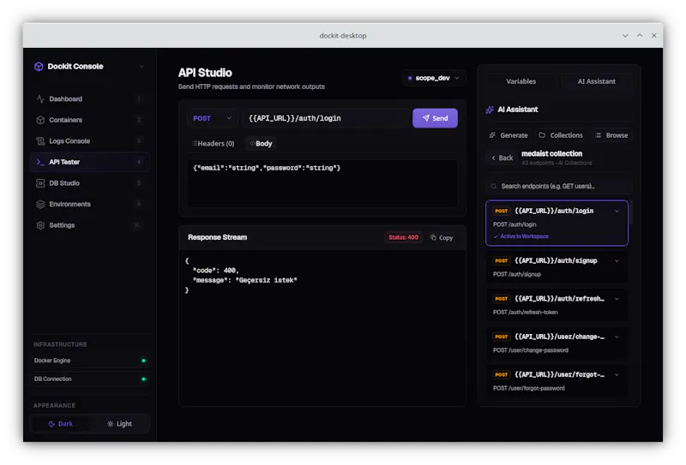Switch to the AI Assistant tab
Image resolution: width=686 pixels, height=465 pixels.
point(596,81)
